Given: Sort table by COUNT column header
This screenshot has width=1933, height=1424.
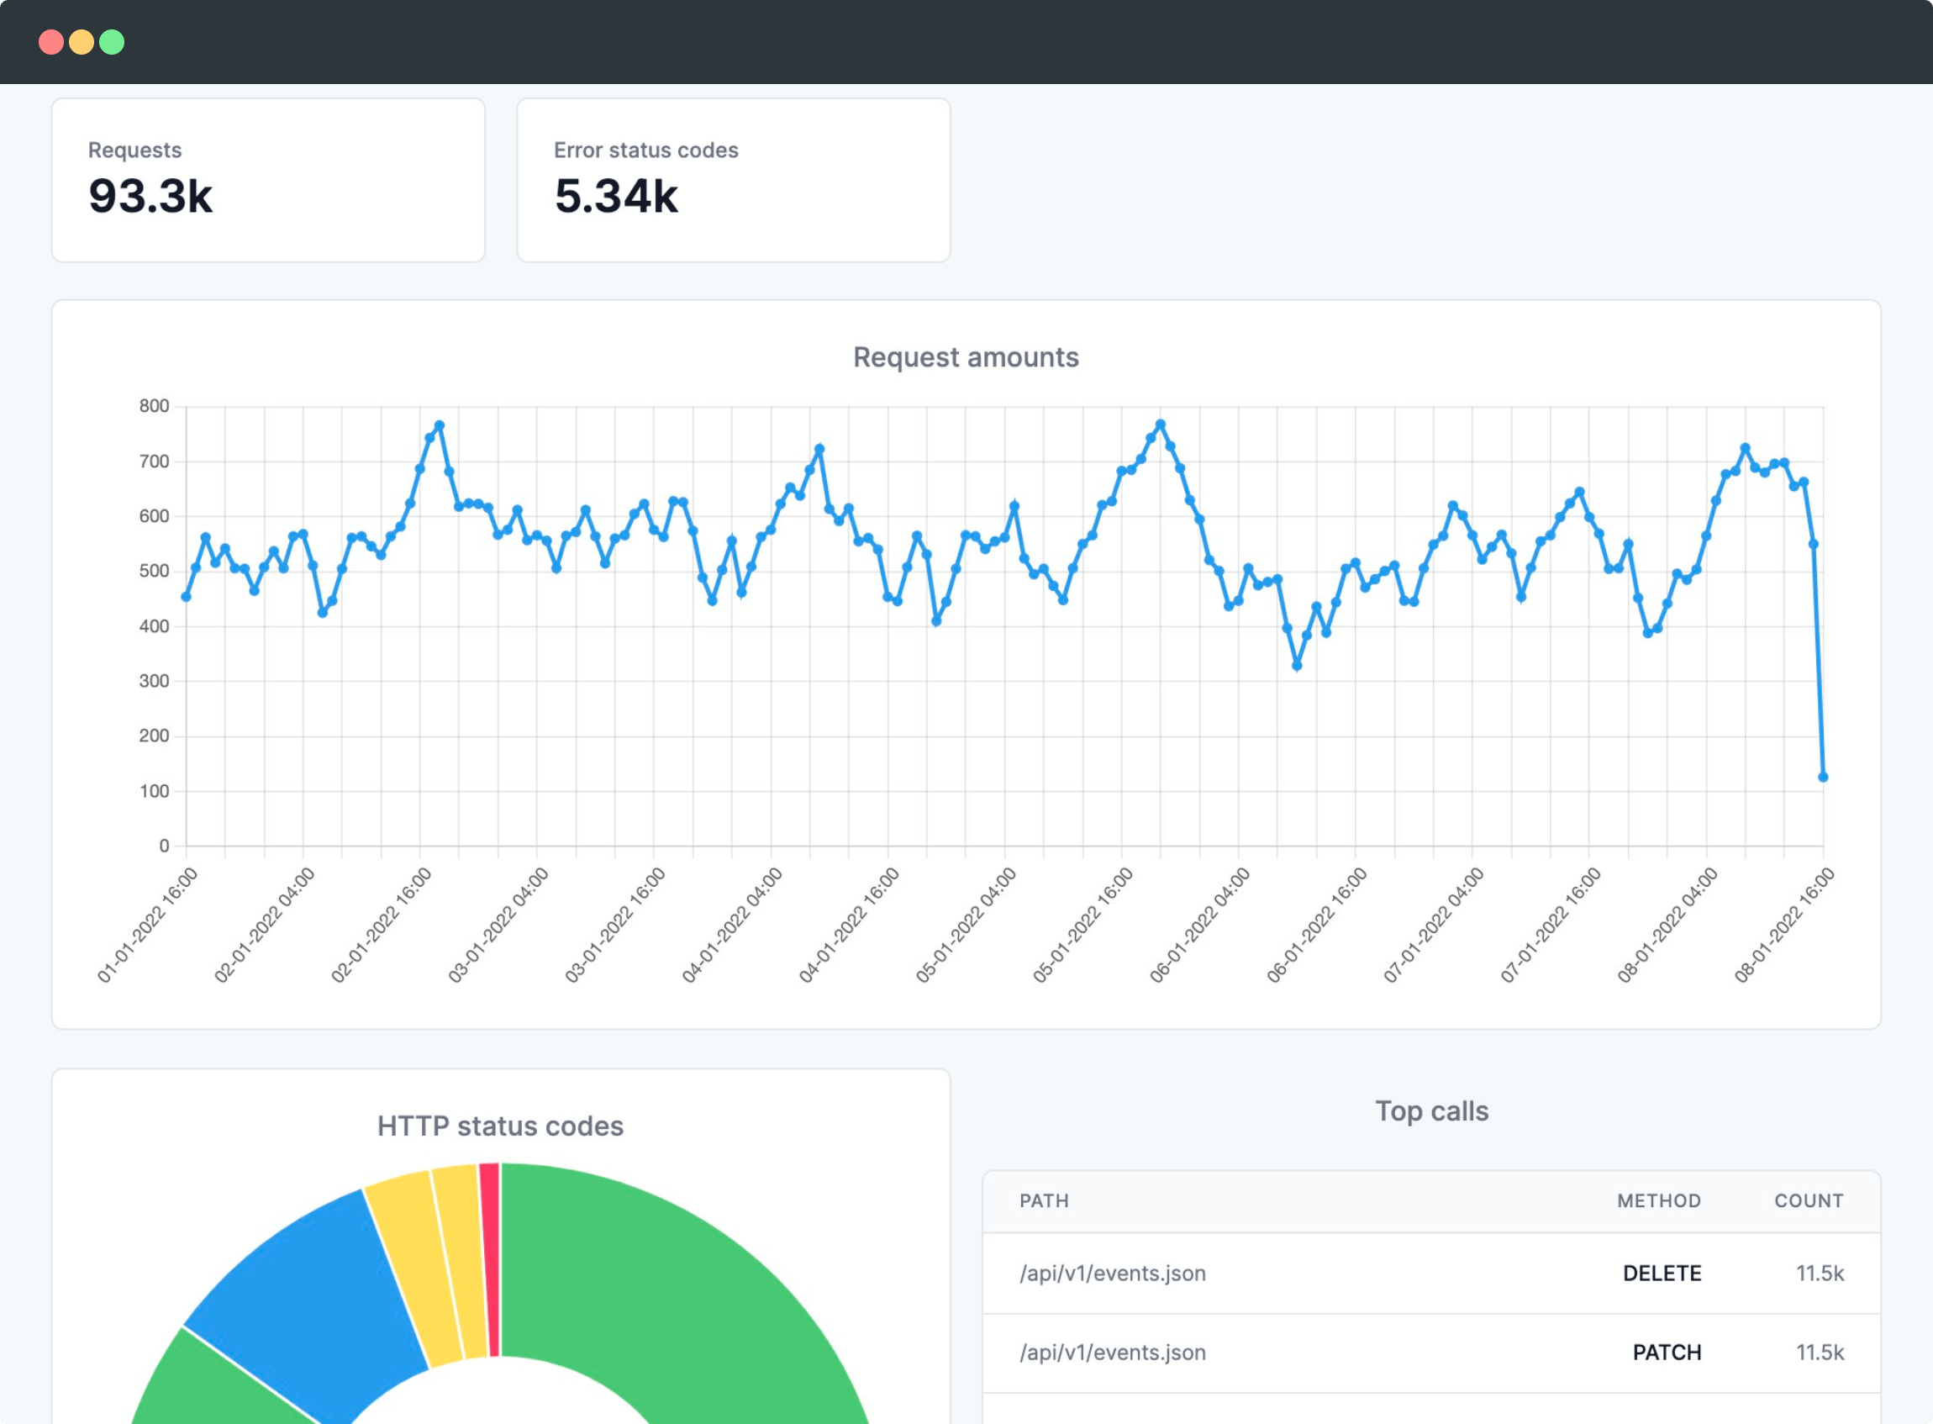Looking at the screenshot, I should click(x=1809, y=1200).
